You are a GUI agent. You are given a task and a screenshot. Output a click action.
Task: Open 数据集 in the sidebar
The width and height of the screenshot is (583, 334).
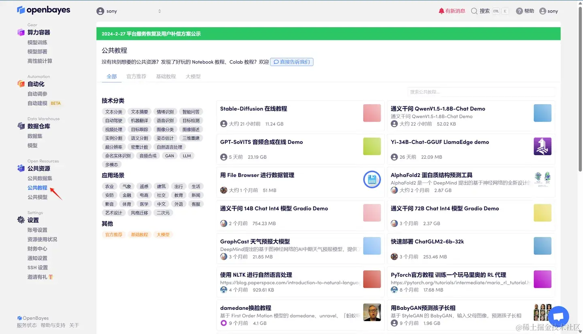click(x=35, y=136)
